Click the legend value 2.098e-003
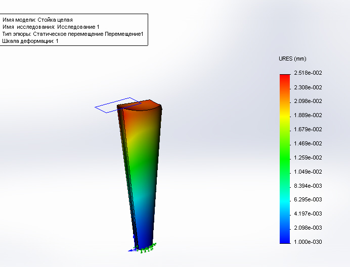The width and height of the screenshot is (350, 267). click(308, 228)
